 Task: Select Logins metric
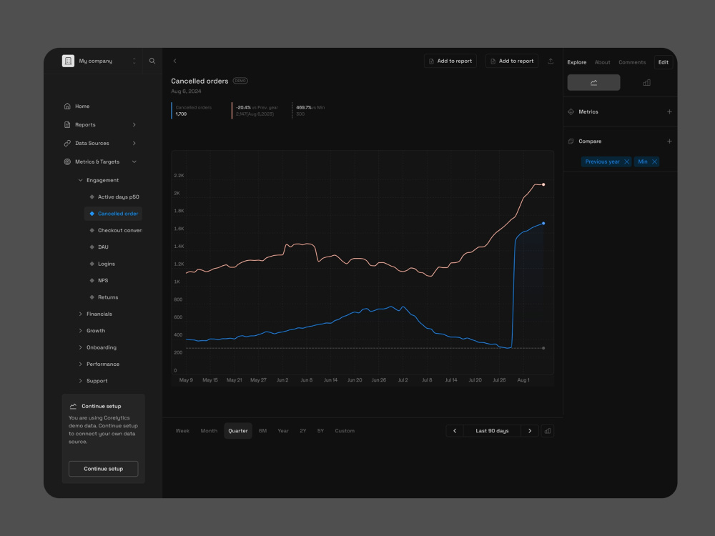pyautogui.click(x=102, y=264)
